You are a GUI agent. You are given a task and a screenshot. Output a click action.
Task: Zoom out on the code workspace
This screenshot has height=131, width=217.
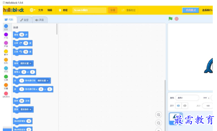tap(159, 123)
